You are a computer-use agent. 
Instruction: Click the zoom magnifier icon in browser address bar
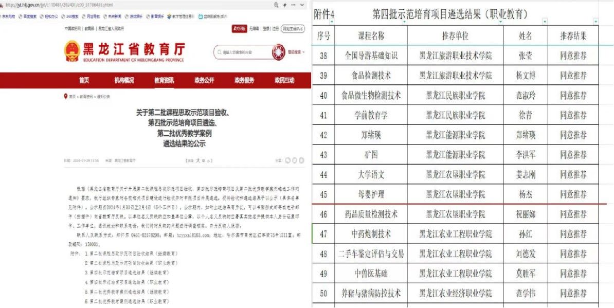276,5
